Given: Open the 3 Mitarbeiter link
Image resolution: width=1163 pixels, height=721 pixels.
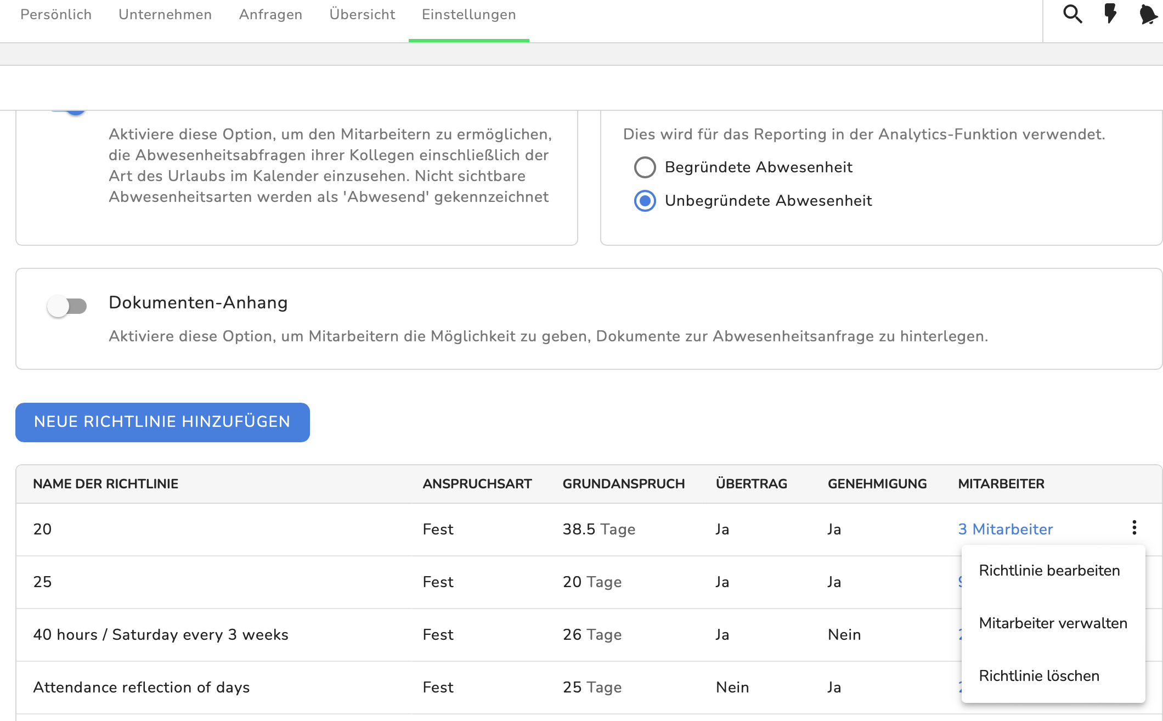Looking at the screenshot, I should (x=1005, y=530).
